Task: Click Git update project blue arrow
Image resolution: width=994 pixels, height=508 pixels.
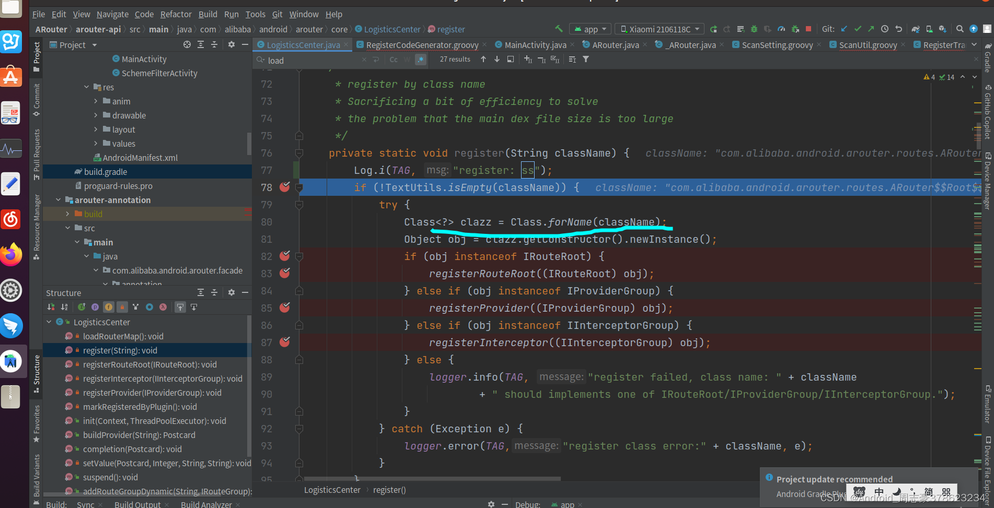Action: [844, 29]
